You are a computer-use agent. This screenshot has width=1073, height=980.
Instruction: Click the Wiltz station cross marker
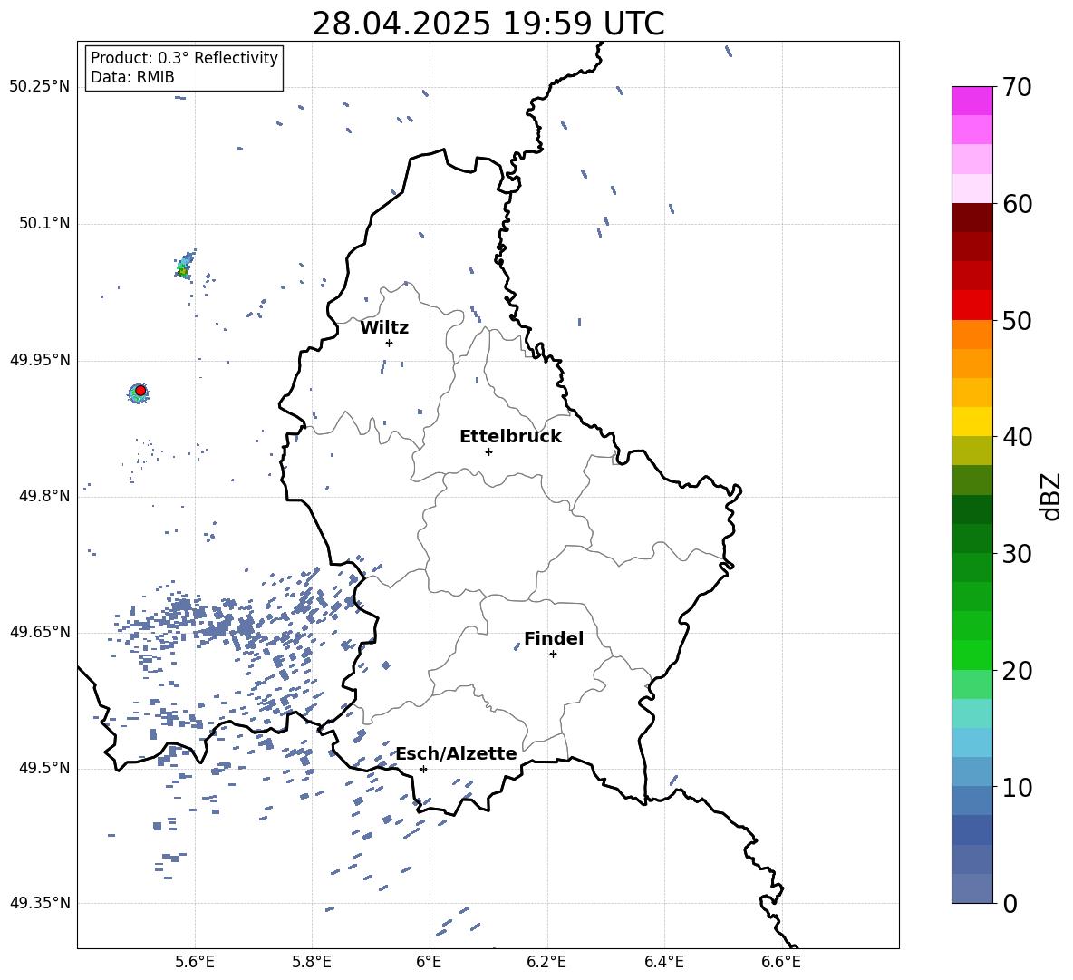click(x=390, y=343)
